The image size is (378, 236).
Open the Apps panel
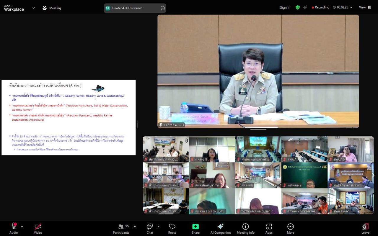click(x=269, y=229)
